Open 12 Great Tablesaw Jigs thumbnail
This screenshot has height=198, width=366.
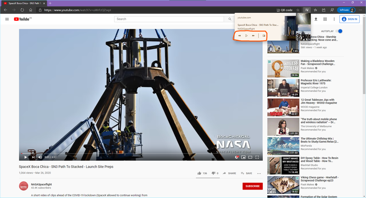[283, 107]
